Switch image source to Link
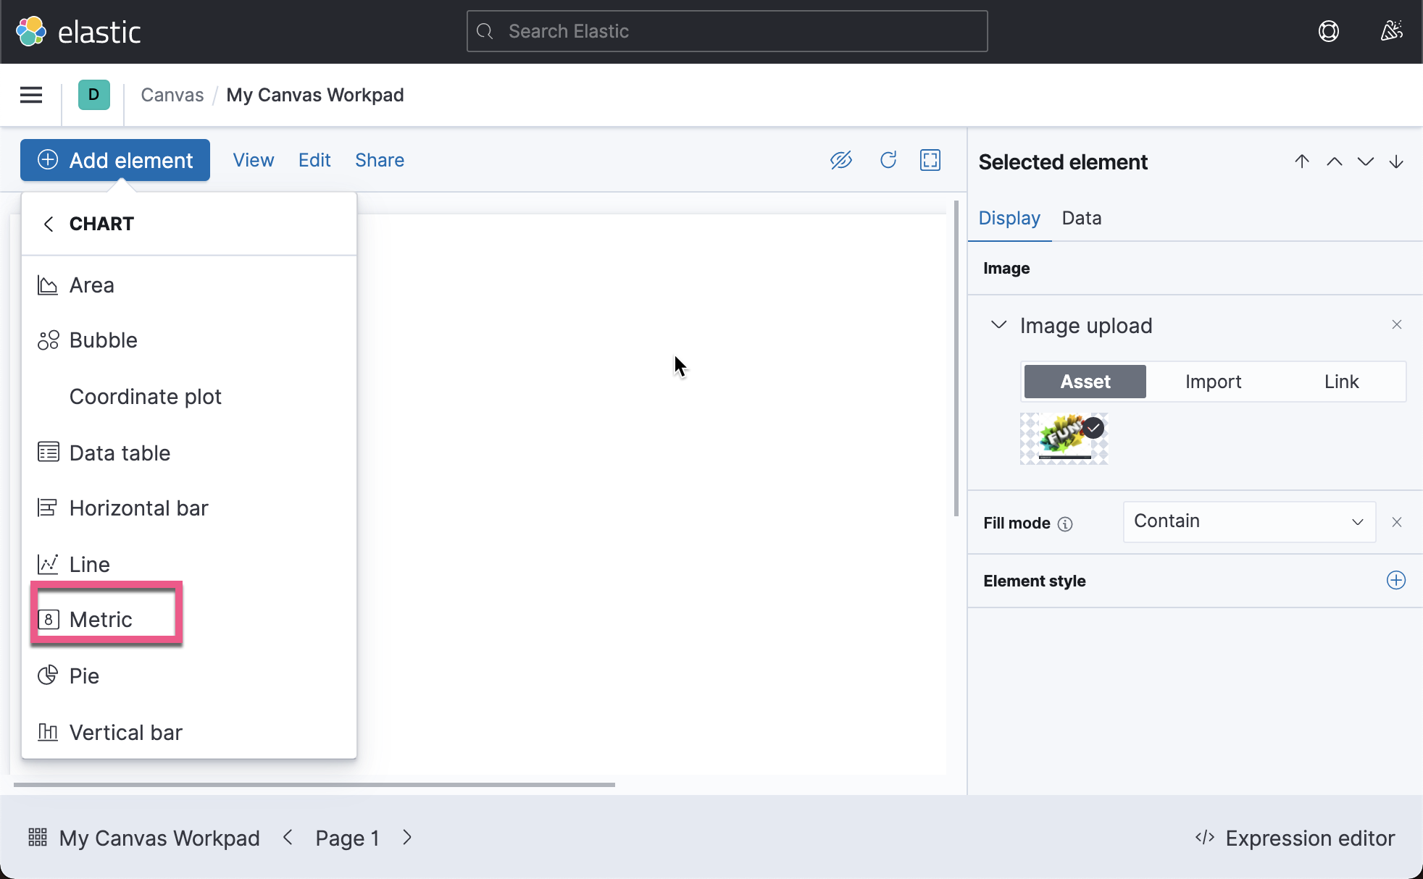 [1341, 382]
